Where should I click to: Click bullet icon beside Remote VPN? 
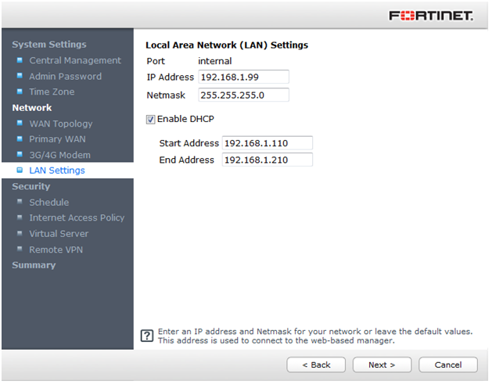click(20, 249)
